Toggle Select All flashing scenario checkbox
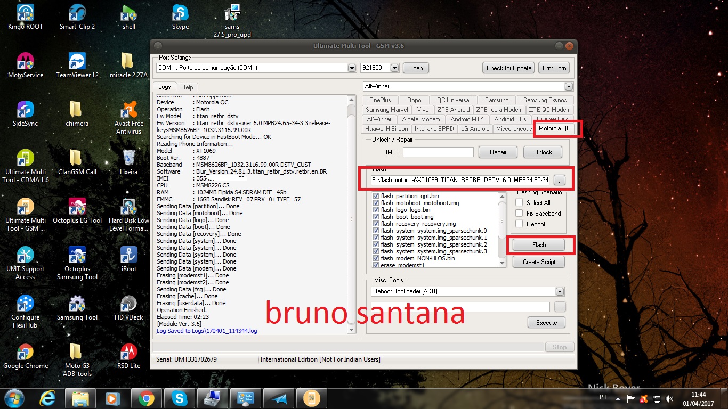The image size is (728, 409). click(x=519, y=203)
